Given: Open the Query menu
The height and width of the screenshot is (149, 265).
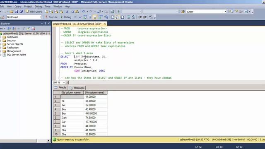Looking at the screenshot, I should coord(18,7).
